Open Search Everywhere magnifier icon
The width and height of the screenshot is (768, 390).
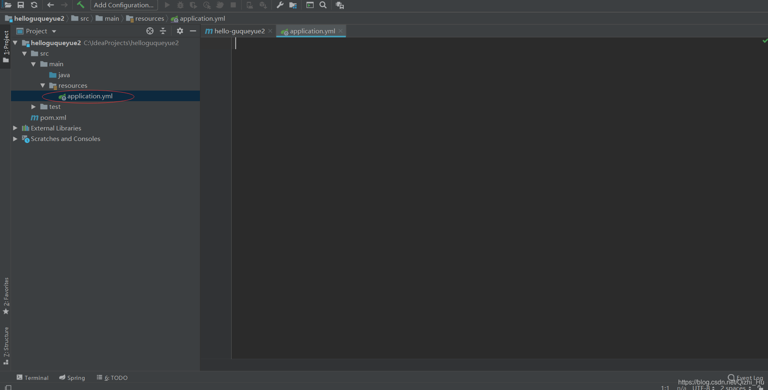[323, 5]
